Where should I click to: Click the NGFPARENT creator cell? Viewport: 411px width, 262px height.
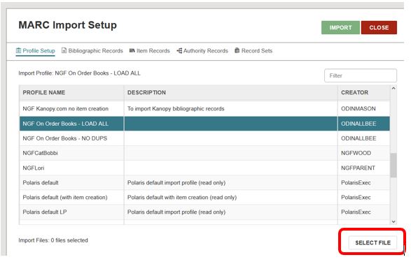pos(364,168)
